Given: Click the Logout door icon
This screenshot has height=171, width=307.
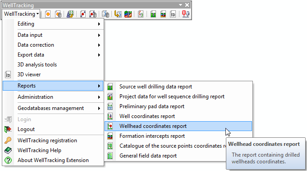Looking at the screenshot, I should [8, 129].
